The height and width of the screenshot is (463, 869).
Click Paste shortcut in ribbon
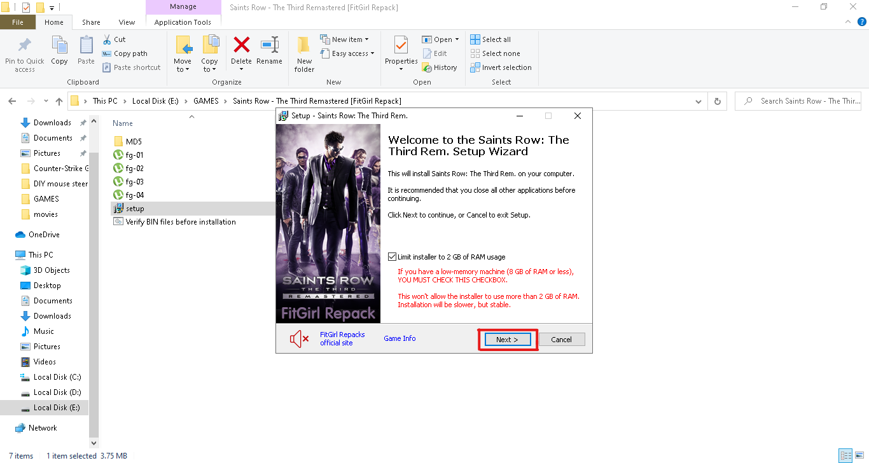131,67
